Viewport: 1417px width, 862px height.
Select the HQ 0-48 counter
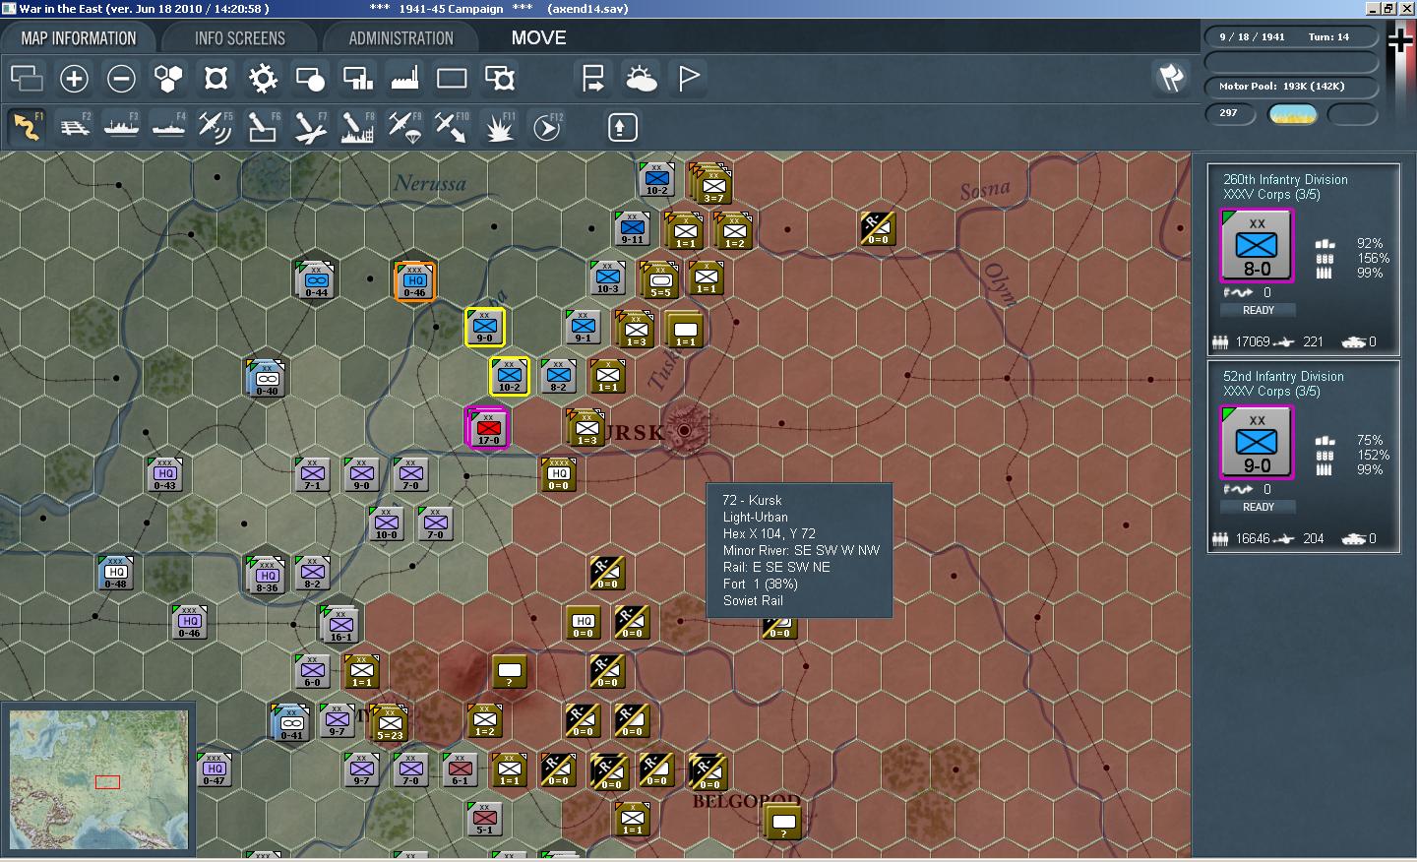pyautogui.click(x=116, y=574)
